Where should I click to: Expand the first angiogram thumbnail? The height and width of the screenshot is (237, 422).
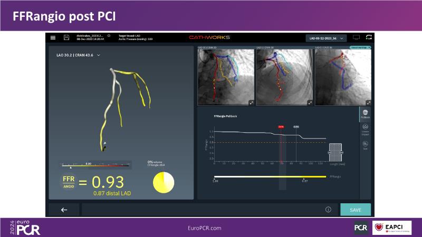(251, 103)
